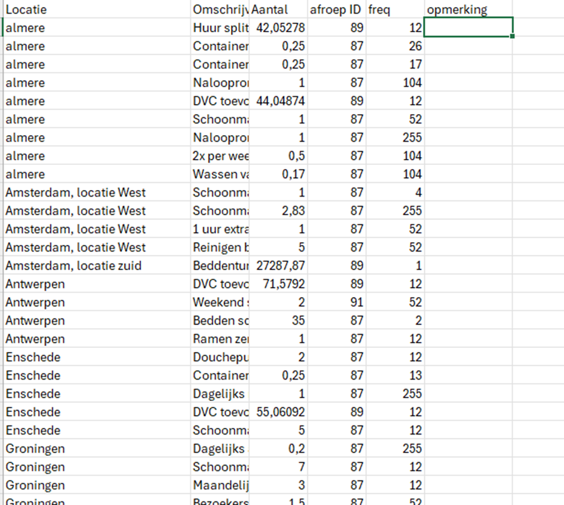The width and height of the screenshot is (564, 505).
Task: Select the freq value 26 cell
Action: click(395, 46)
